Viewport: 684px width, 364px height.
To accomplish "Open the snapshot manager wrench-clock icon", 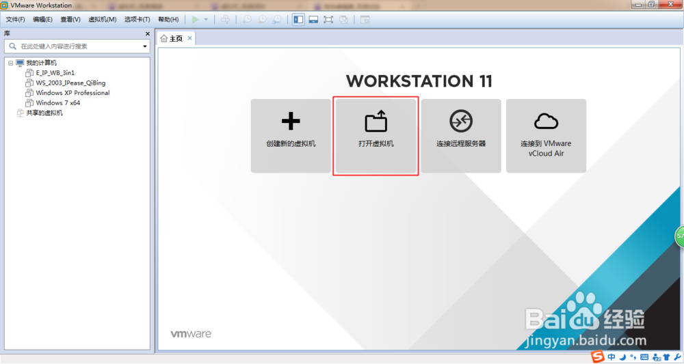I will 277,20.
